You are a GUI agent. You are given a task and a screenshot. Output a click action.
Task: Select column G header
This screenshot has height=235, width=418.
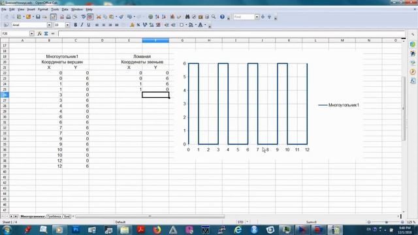pyautogui.click(x=182, y=40)
